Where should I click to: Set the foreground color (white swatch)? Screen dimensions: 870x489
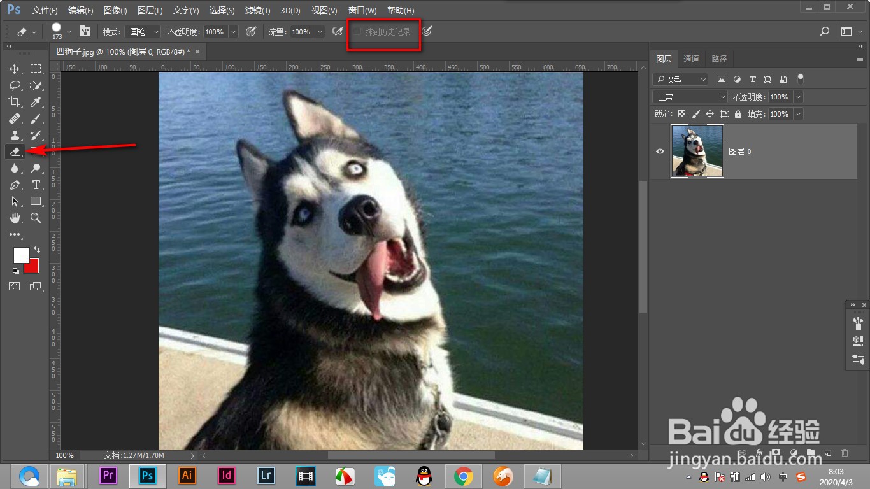coord(20,254)
